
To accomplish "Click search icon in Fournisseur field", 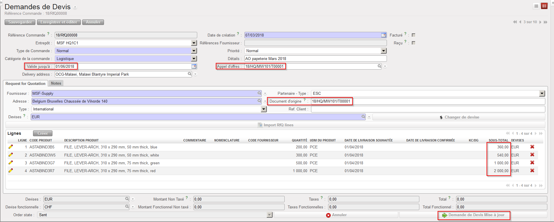I will [x=259, y=93].
